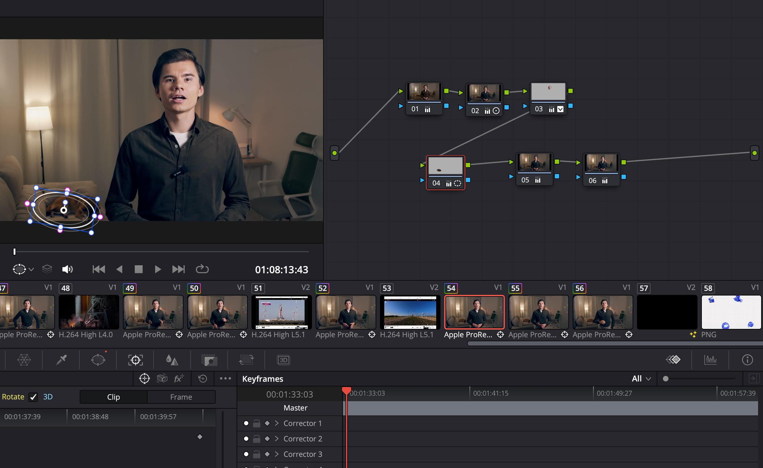Image resolution: width=763 pixels, height=468 pixels.
Task: Play the clip forward
Action: (158, 269)
